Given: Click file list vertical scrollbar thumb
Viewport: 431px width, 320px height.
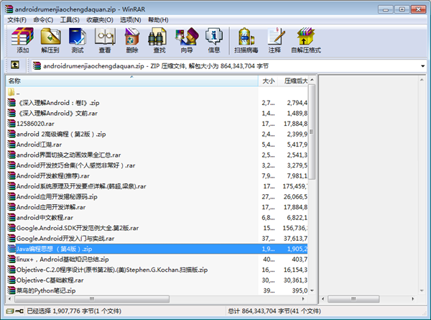Looking at the screenshot, I should coord(312,132).
